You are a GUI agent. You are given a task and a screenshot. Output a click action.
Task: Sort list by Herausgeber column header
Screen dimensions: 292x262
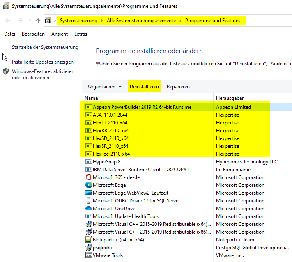tap(230, 98)
